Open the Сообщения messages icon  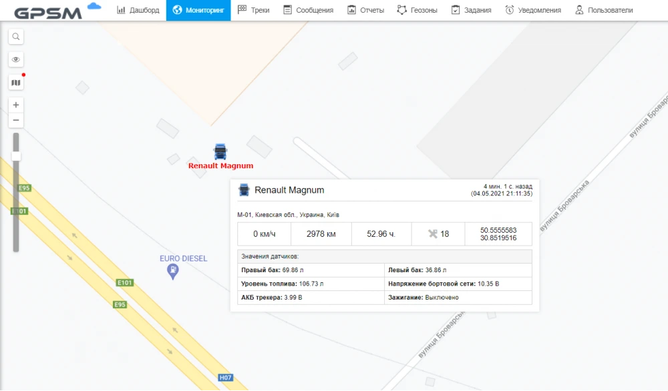coord(286,10)
